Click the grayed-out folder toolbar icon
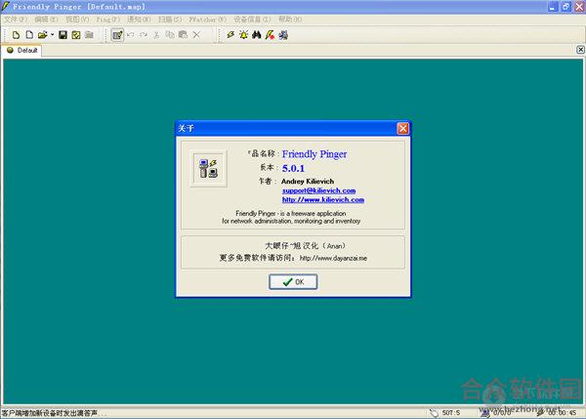This screenshot has height=419, width=586. click(x=89, y=35)
